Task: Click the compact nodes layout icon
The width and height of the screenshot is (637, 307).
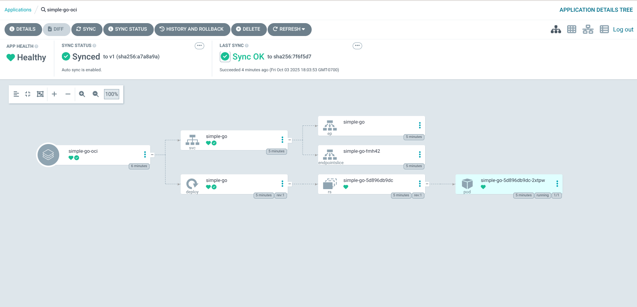Action: tap(16, 94)
